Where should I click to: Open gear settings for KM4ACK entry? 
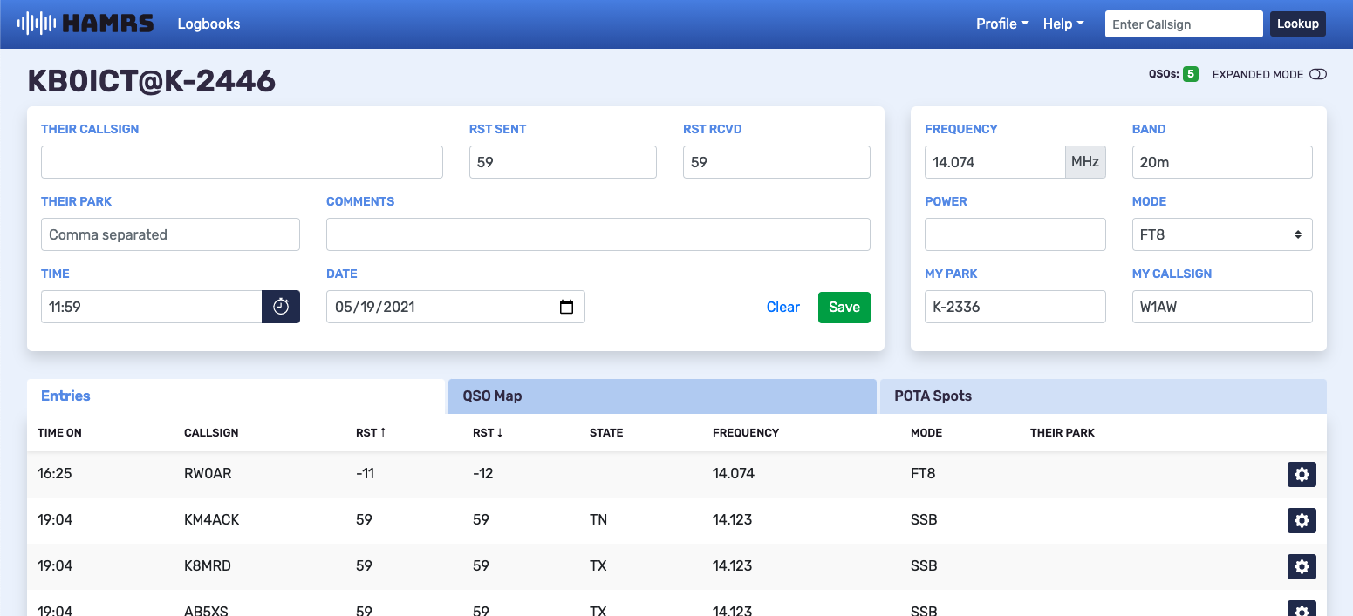click(x=1302, y=520)
